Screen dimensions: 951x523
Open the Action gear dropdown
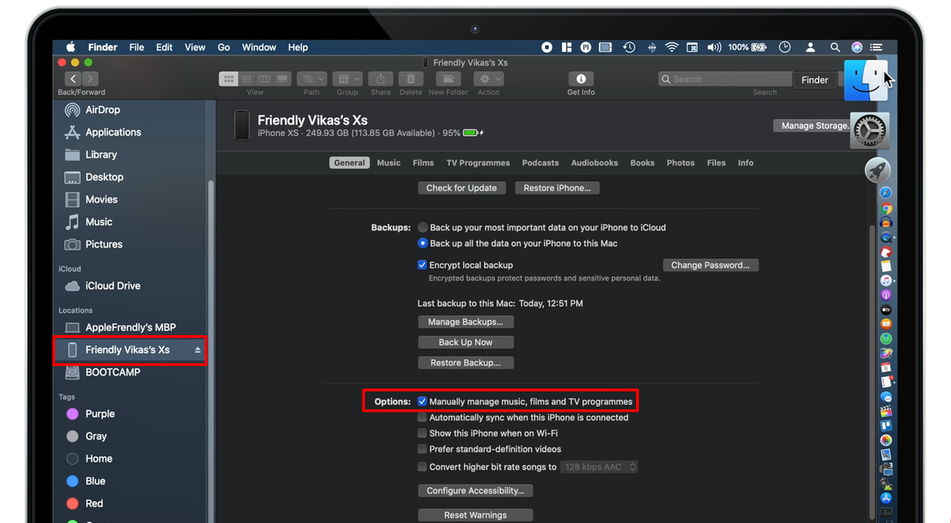click(x=488, y=79)
